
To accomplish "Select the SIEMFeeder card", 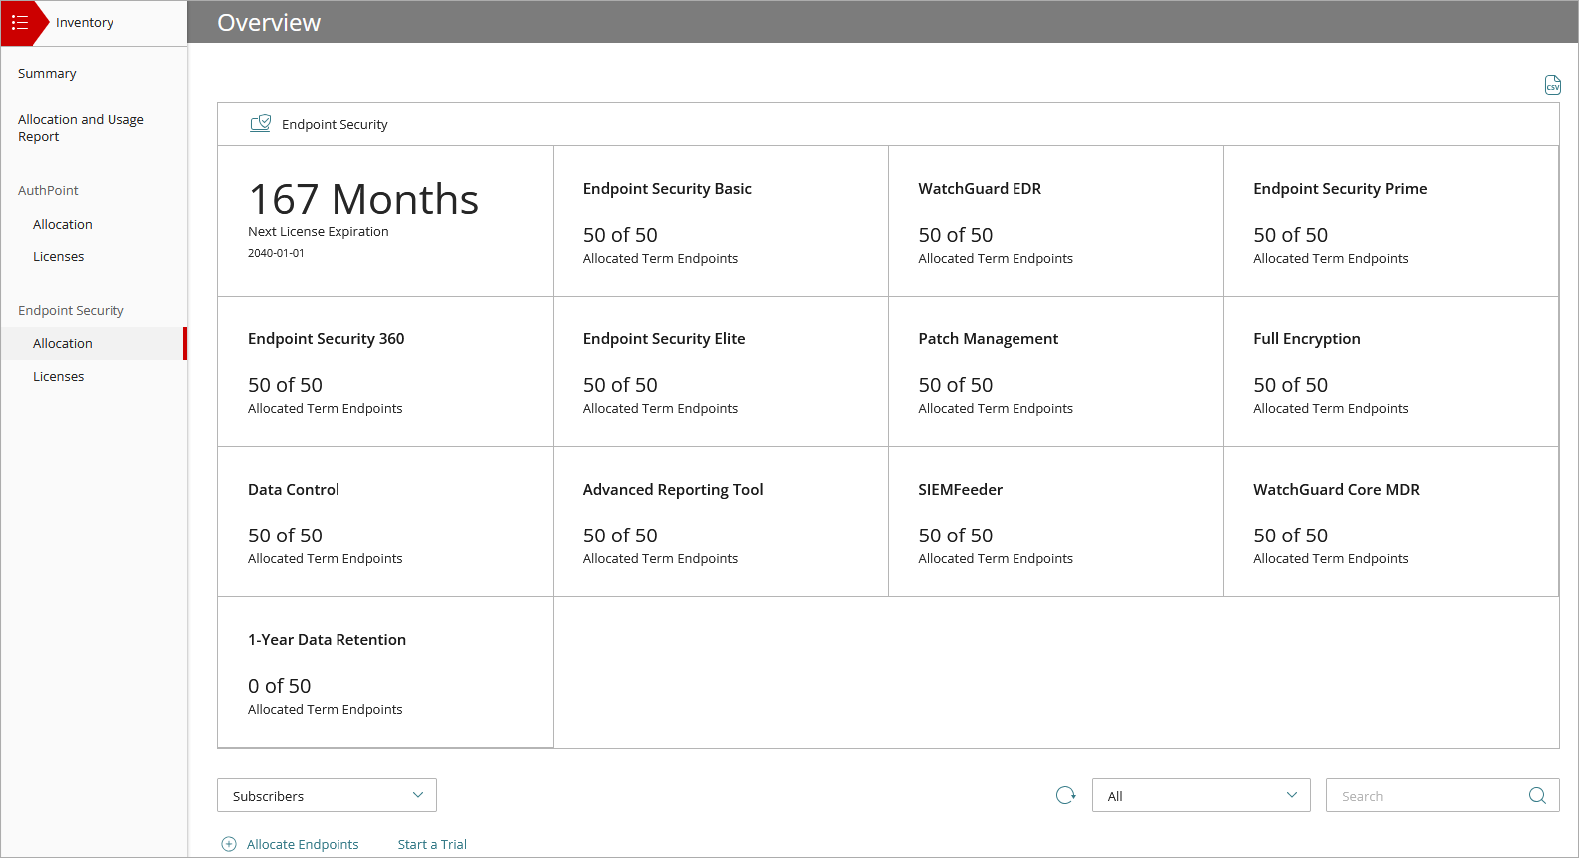I will coord(1055,522).
